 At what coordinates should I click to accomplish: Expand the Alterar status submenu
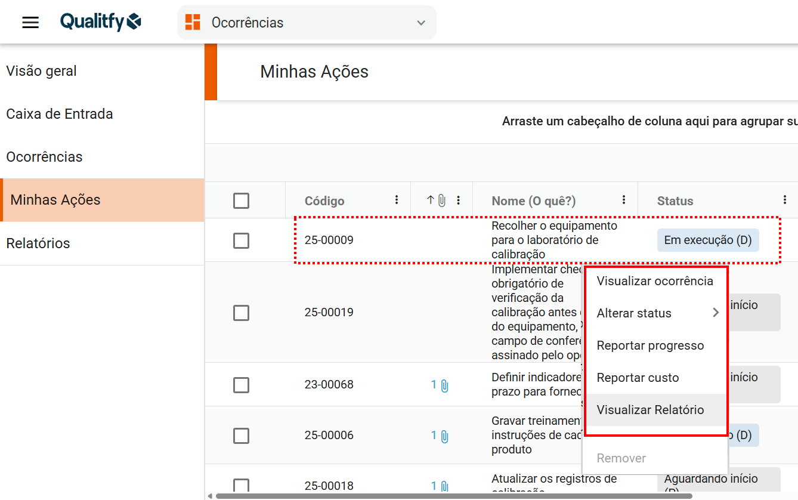pyautogui.click(x=656, y=313)
